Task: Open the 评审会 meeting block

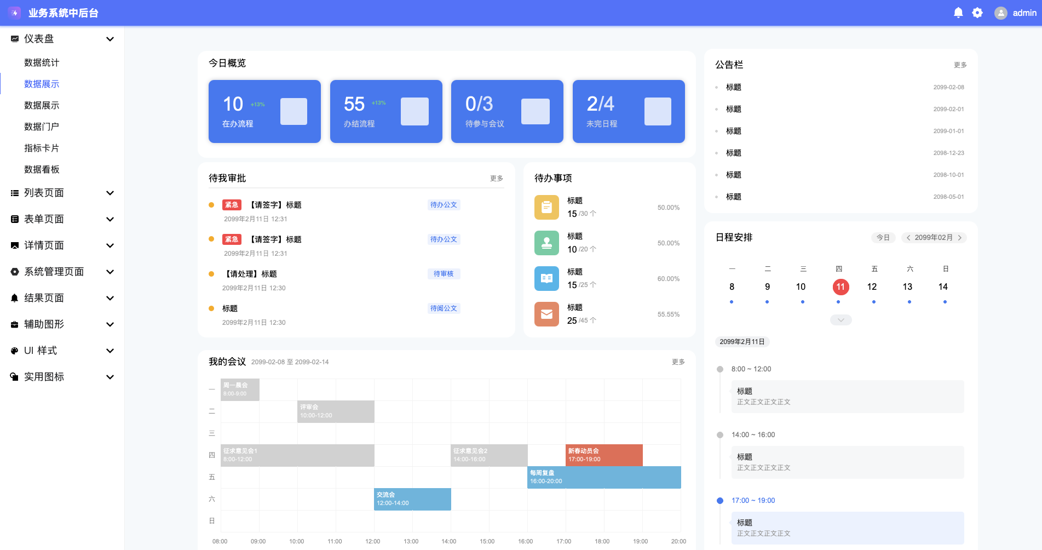Action: pos(336,411)
